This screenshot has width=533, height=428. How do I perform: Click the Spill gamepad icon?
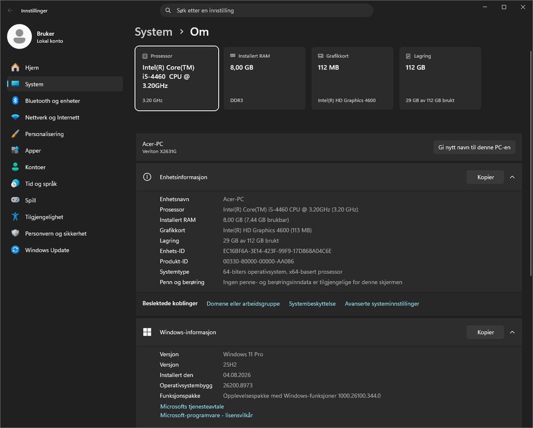tap(15, 200)
